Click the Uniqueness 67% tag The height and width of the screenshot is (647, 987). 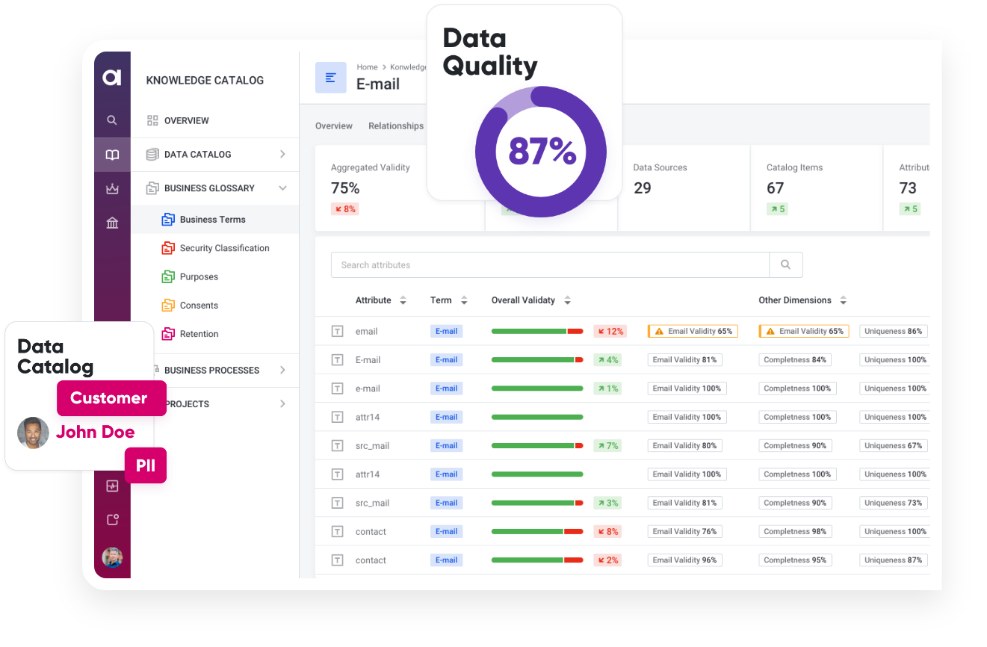(894, 445)
